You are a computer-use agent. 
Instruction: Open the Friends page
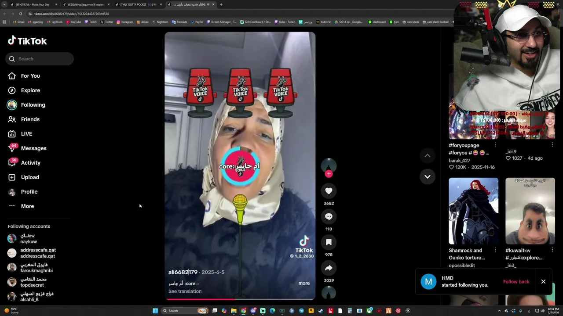[x=30, y=119]
